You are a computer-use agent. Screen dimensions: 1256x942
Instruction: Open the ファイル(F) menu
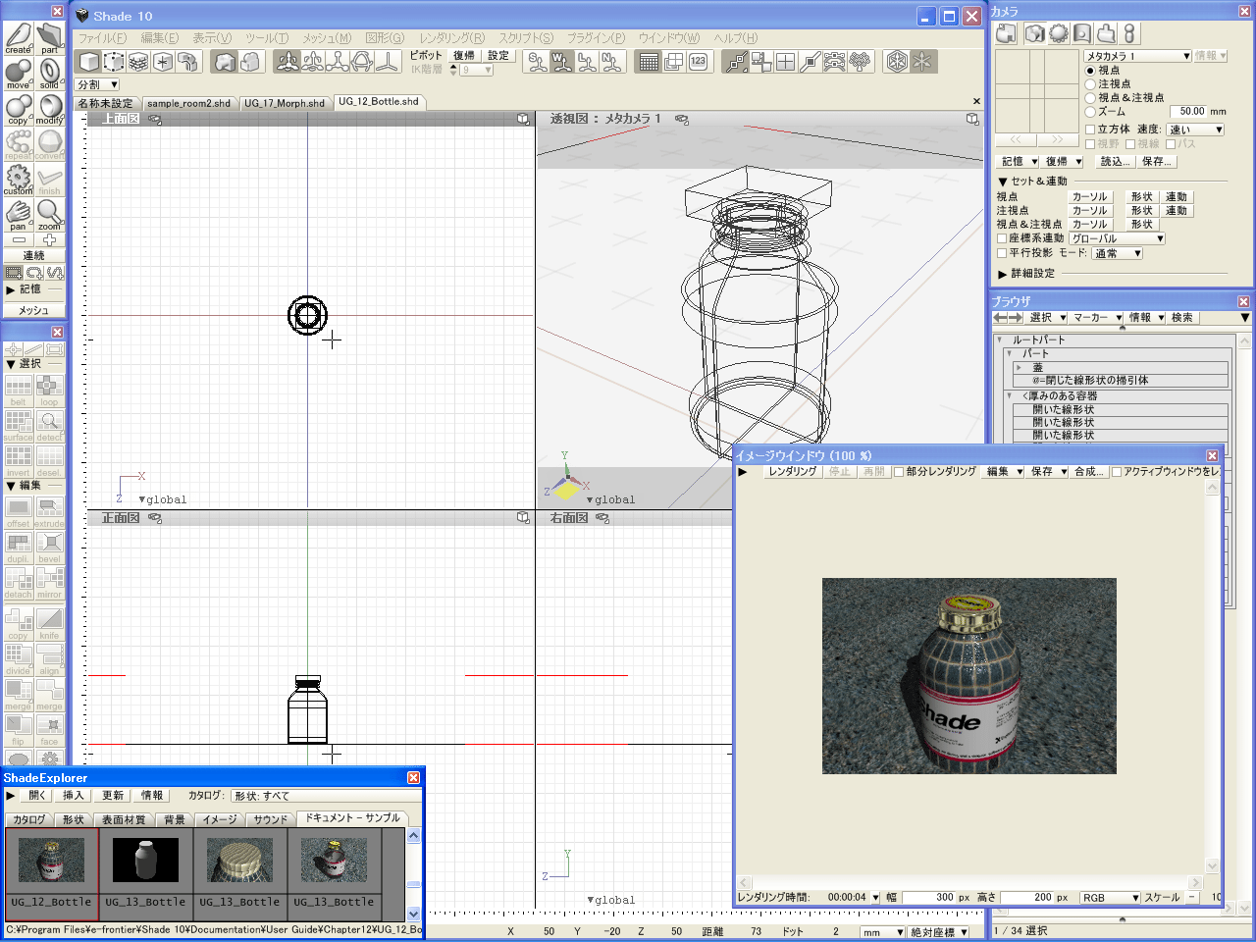103,38
